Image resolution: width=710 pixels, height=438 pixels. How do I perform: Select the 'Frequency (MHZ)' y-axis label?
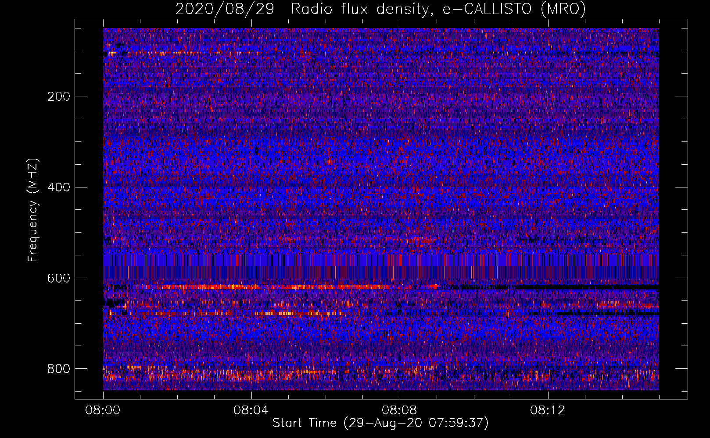pos(33,210)
